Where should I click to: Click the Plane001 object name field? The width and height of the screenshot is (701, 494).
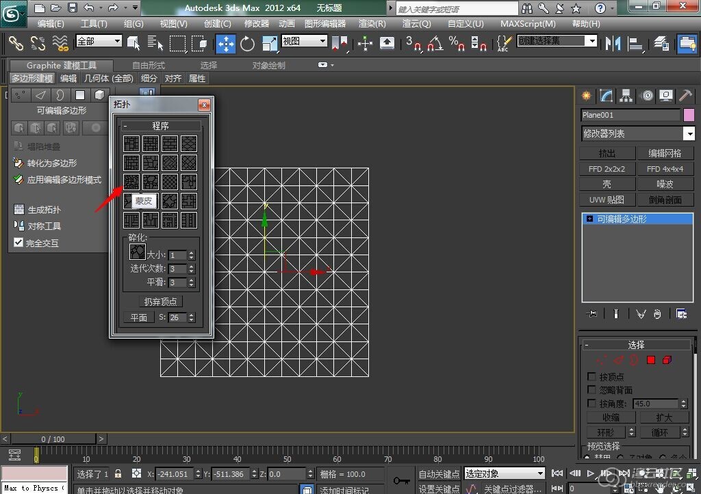(x=630, y=115)
